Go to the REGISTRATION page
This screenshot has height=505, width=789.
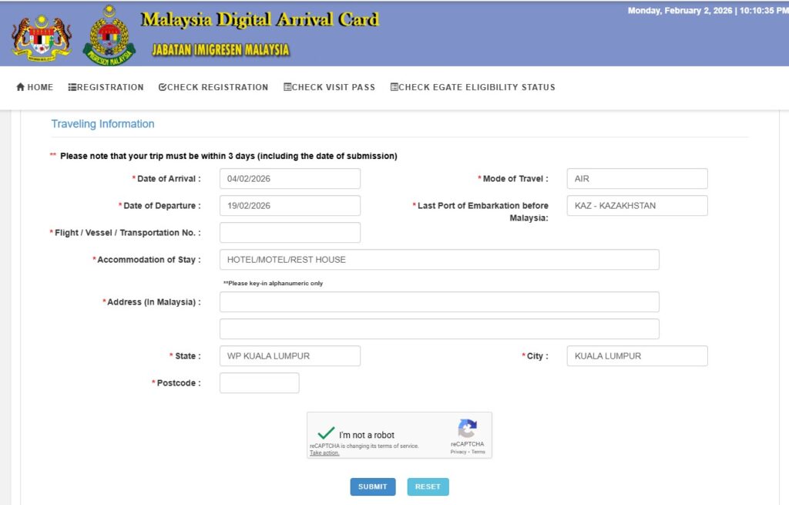[106, 87]
